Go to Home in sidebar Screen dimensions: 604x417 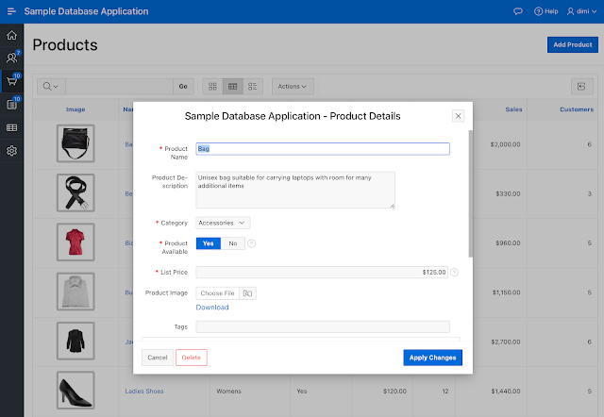pos(11,36)
